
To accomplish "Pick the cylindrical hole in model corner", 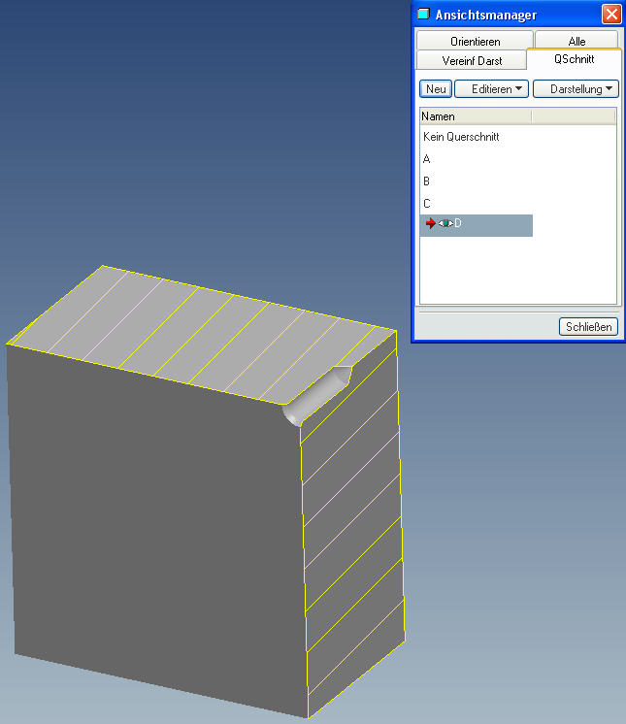I will (x=316, y=395).
